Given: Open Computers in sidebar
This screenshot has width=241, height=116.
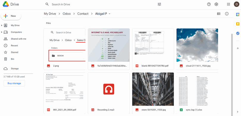Looking at the screenshot, I should pos(16,32).
